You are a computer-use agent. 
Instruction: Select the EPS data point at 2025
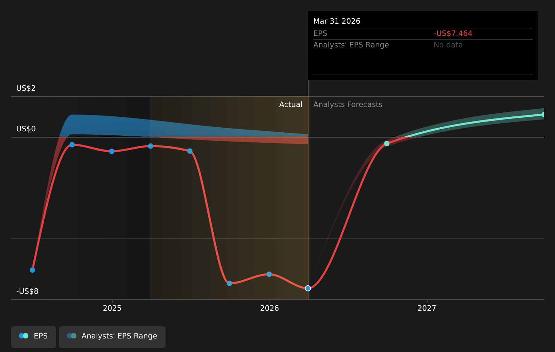click(x=112, y=151)
